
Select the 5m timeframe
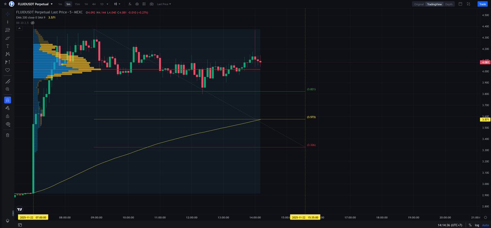point(68,4)
